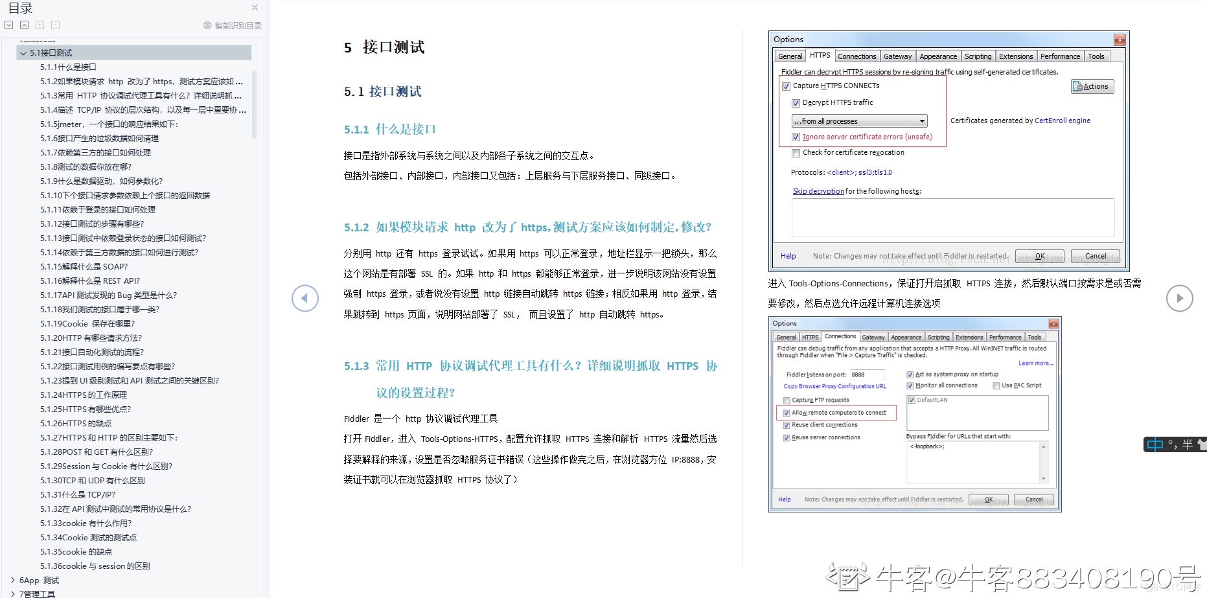The height and width of the screenshot is (598, 1207).
Task: Expand the 6App 测试 tree node
Action: click(x=13, y=581)
